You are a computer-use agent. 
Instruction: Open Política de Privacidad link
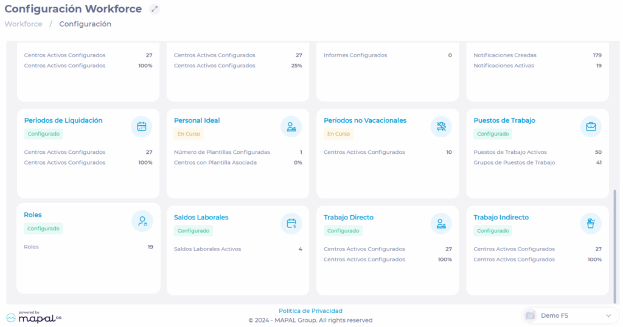[310, 311]
